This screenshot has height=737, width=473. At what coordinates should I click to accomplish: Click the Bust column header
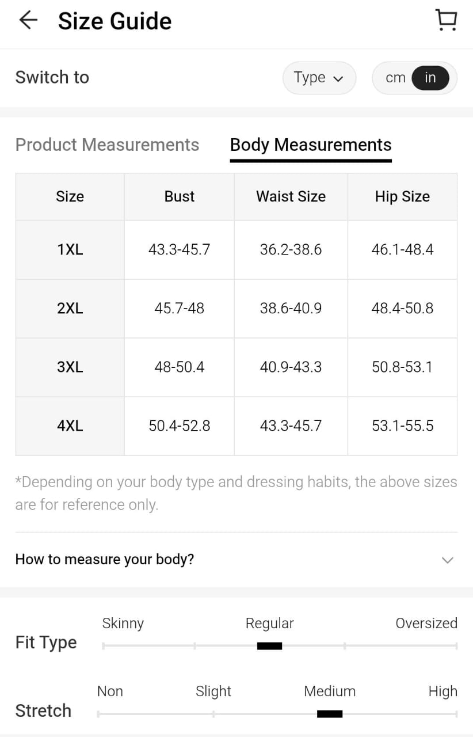click(180, 197)
